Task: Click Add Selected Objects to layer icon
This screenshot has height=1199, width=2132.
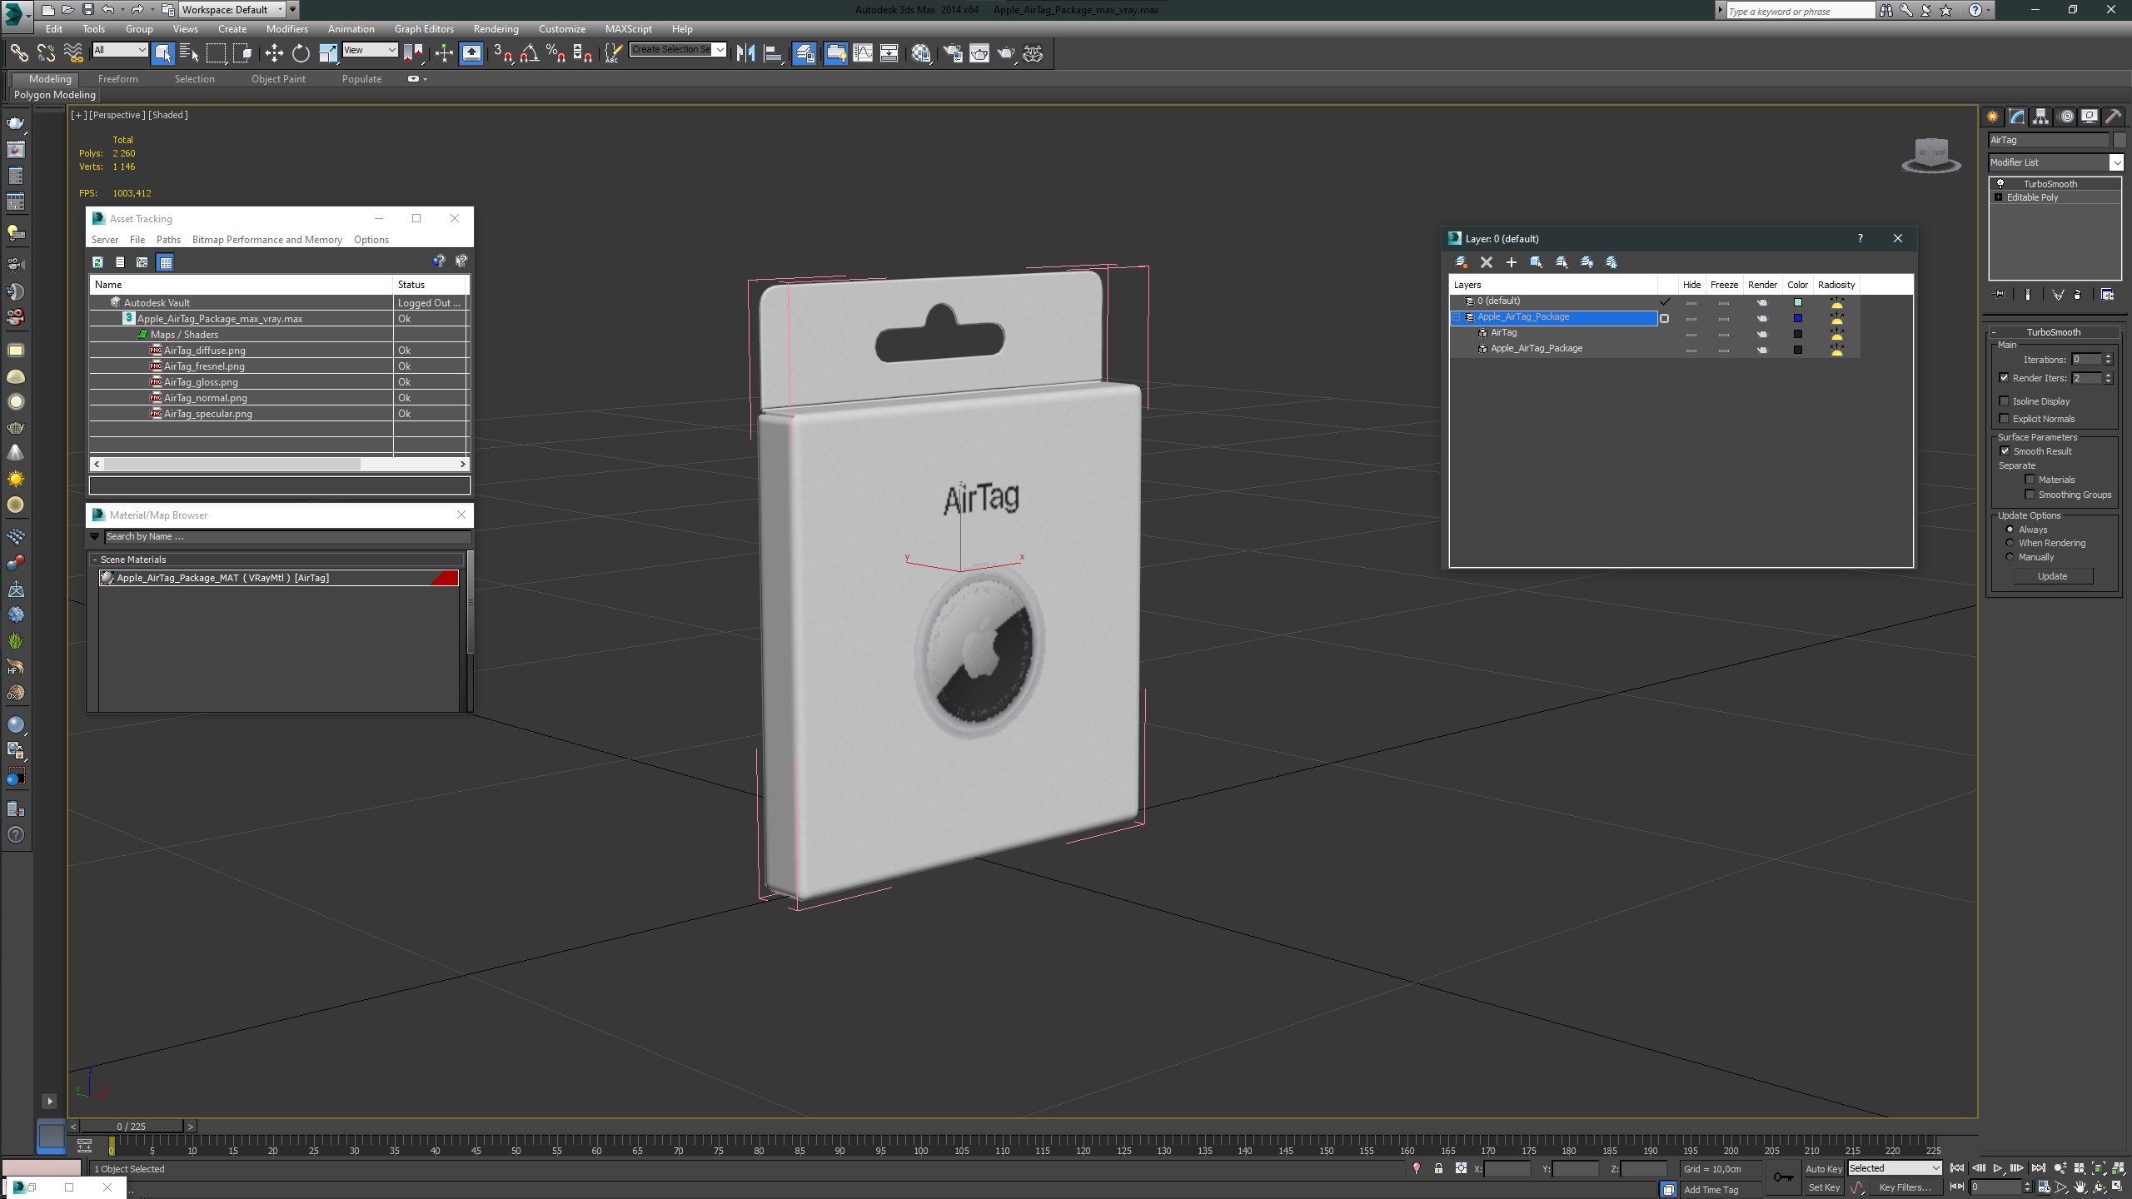Action: tap(1512, 262)
